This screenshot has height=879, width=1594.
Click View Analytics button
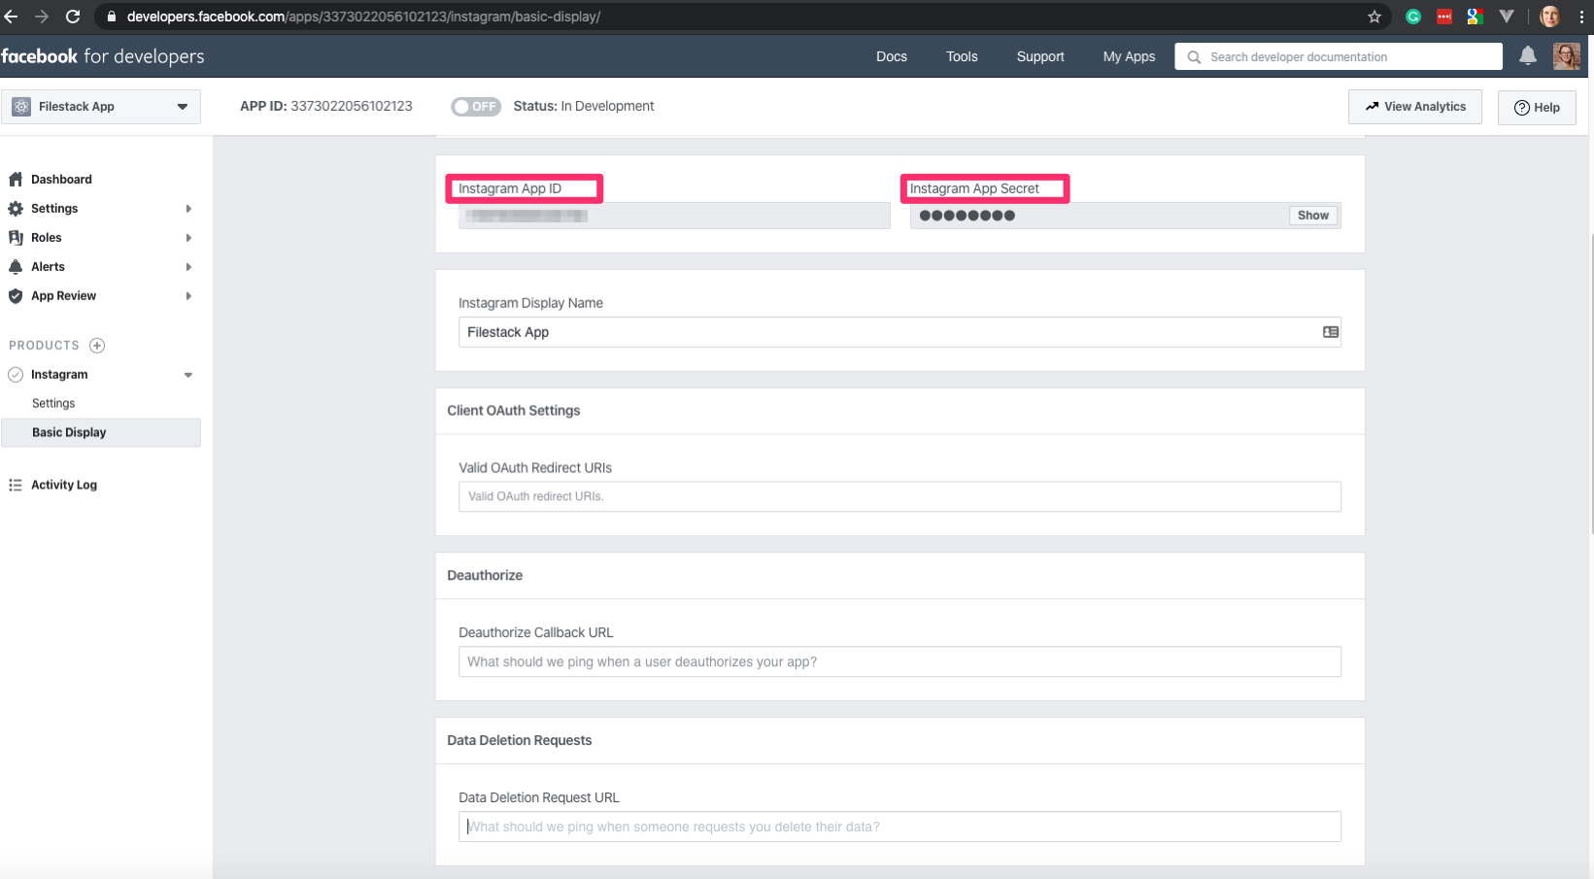click(1415, 107)
